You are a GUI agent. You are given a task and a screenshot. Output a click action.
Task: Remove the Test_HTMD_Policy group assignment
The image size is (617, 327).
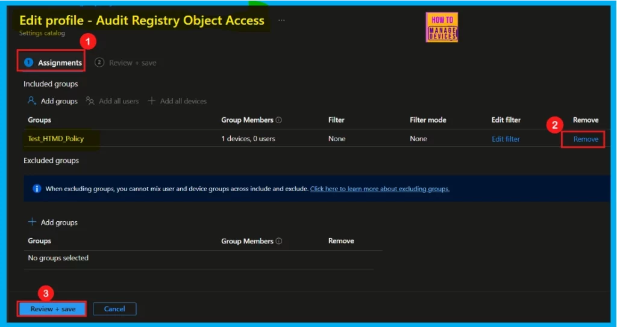point(586,139)
